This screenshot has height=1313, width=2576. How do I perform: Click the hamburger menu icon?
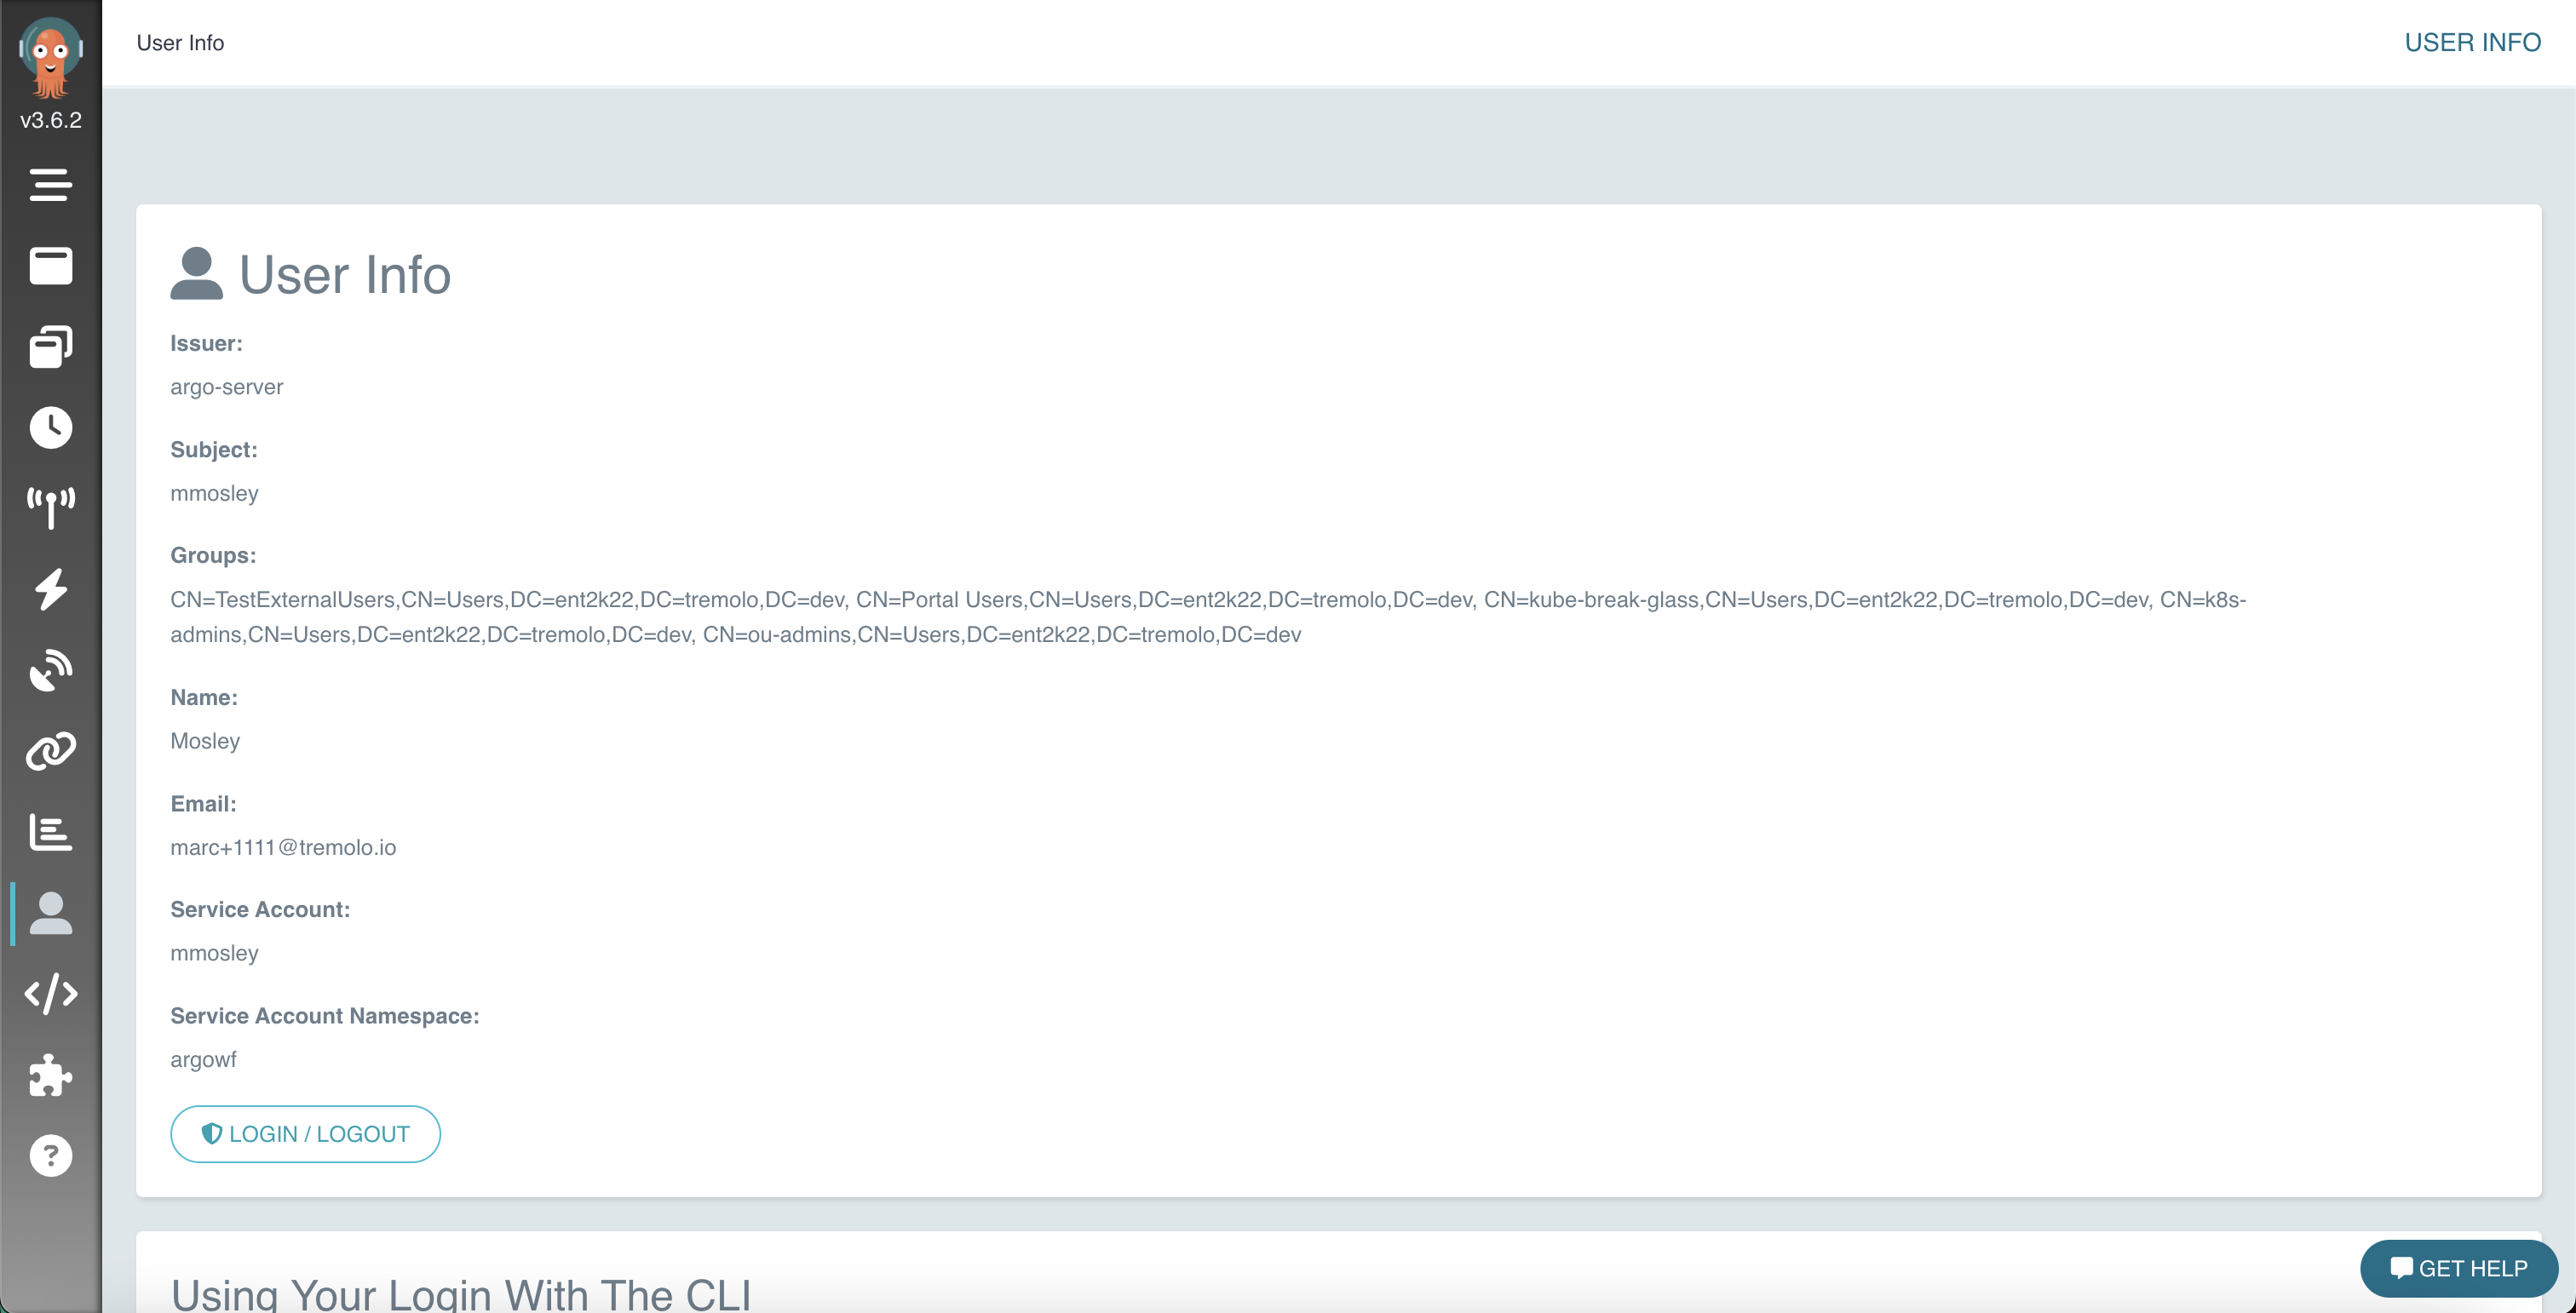(x=50, y=184)
